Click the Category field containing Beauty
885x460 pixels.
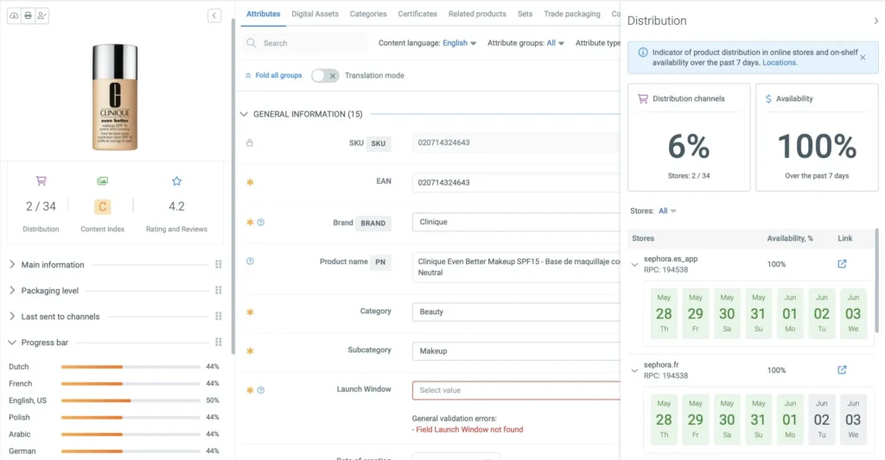517,312
